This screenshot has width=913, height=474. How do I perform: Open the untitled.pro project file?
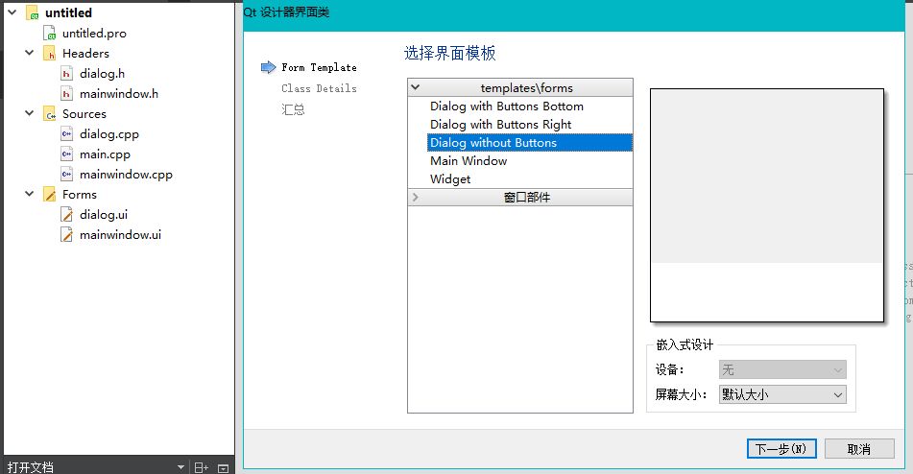tap(93, 34)
